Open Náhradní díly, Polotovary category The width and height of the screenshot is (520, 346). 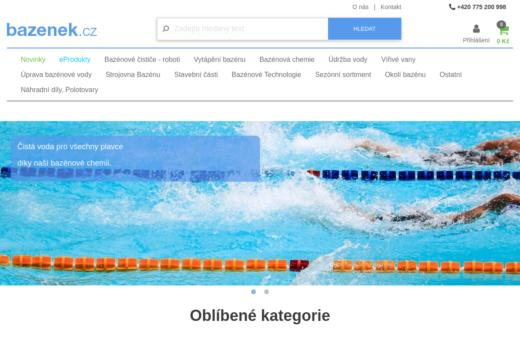(x=59, y=90)
